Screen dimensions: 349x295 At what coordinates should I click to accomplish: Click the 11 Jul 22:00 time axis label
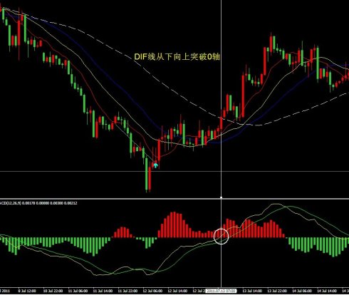tap(127, 291)
